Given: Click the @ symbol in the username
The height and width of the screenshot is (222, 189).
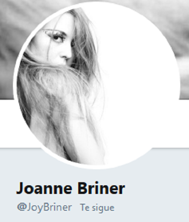Looking at the screenshot, I should [x=22, y=208].
